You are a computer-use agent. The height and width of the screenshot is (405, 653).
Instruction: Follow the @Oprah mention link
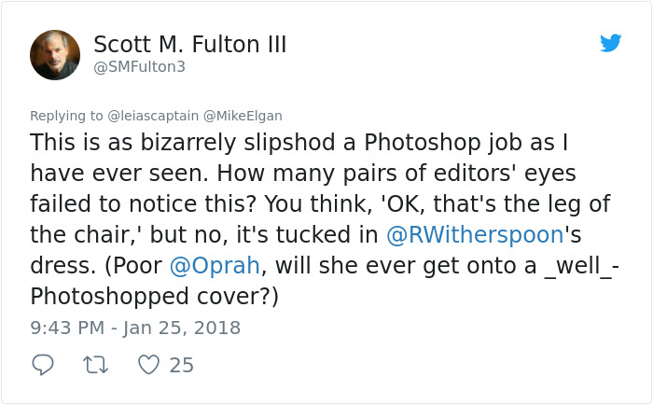215,265
